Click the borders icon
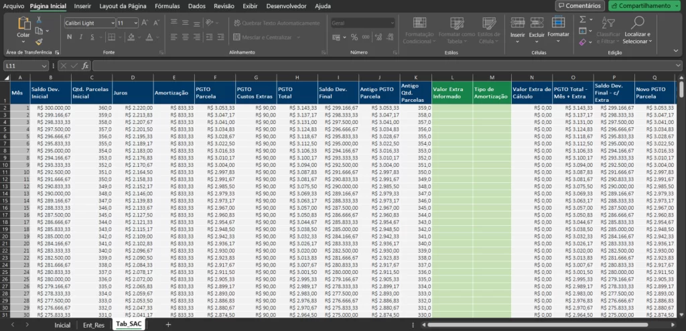The image size is (686, 331). click(112, 38)
